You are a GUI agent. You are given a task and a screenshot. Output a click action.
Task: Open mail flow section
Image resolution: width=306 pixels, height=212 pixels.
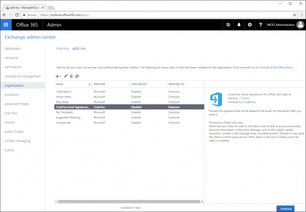tap(11, 113)
